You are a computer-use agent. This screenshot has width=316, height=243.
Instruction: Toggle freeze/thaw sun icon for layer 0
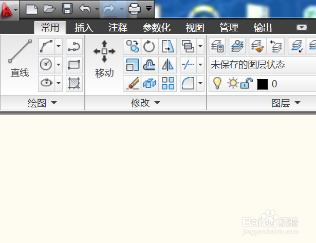pos(233,83)
